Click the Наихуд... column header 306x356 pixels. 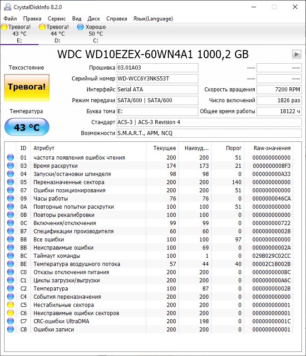(x=195, y=148)
